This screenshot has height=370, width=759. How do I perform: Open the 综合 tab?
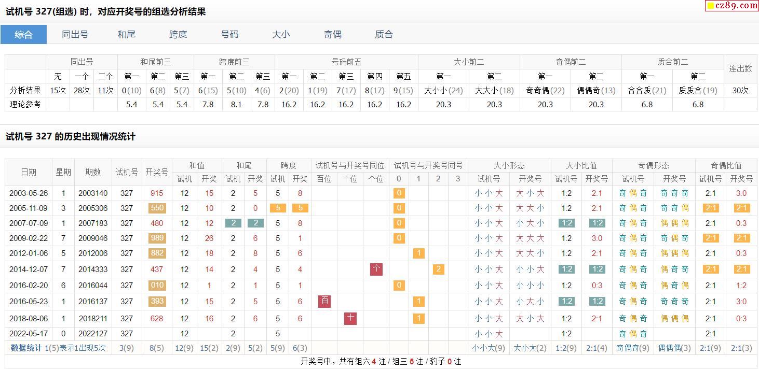pos(23,35)
